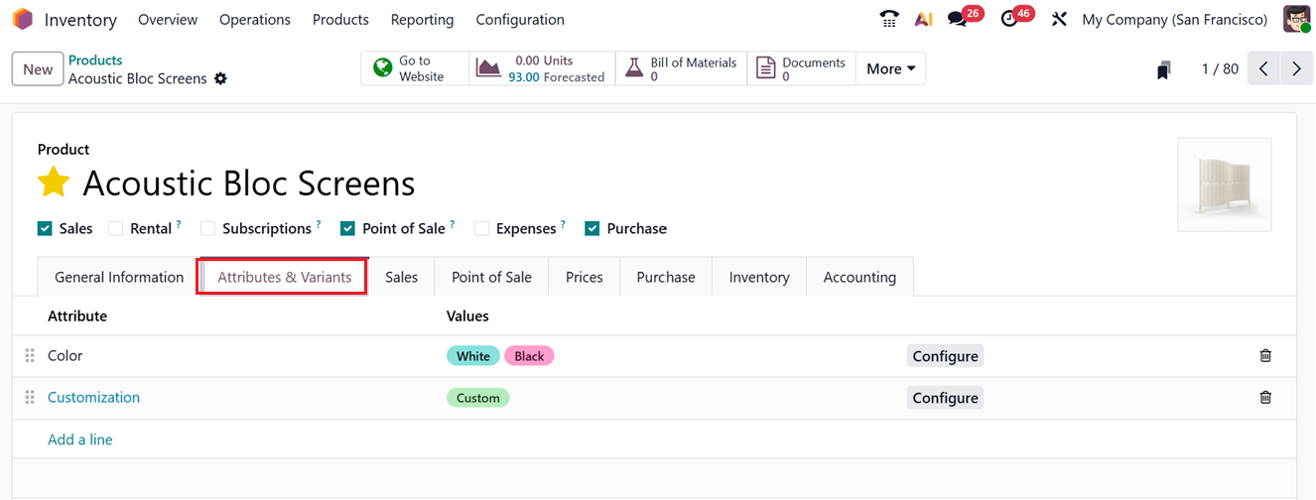Viewport: 1316px width, 500px height.
Task: Open My Company (San Francisco) company switcher
Action: pos(1174,19)
